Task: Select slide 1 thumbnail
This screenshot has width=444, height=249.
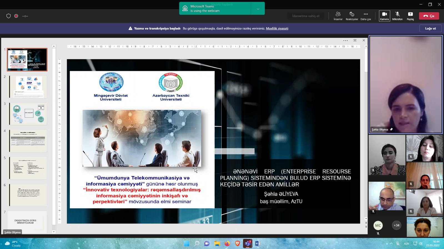Action: (x=27, y=60)
